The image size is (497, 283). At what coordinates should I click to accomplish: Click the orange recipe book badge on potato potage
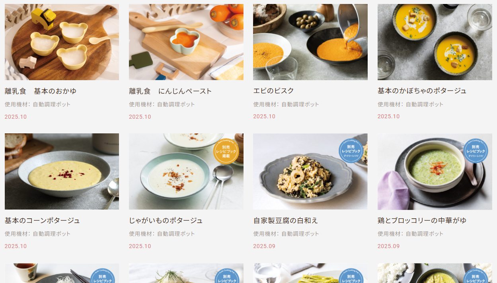[226, 151]
